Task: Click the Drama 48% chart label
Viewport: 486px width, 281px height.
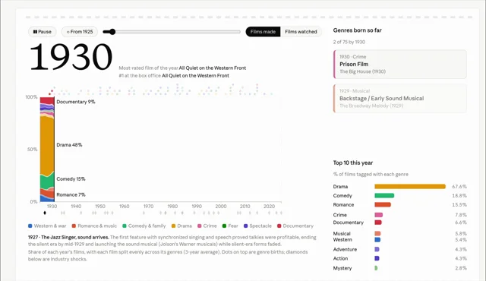Action: coord(69,145)
